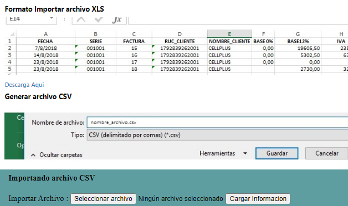Click the cell with value 2730,00
This screenshot has width=348, height=206.
tap(298, 69)
